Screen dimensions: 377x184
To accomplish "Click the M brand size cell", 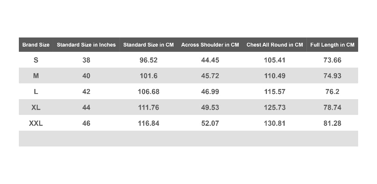I will [x=36, y=76].
